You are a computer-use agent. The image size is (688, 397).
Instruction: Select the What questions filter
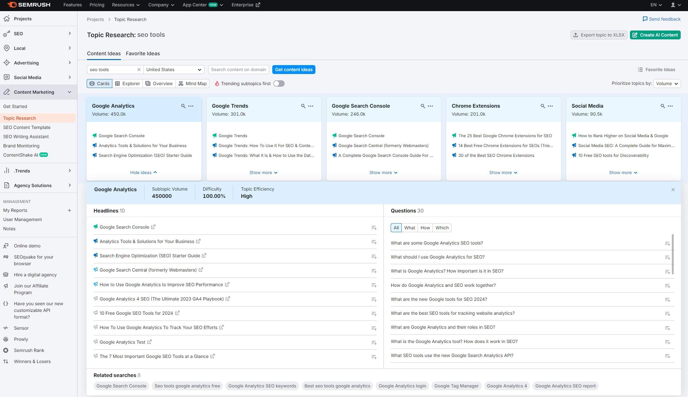pyautogui.click(x=409, y=228)
